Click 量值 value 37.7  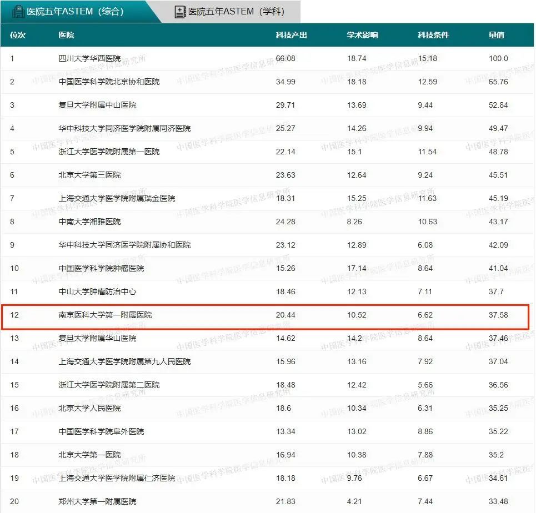coord(496,291)
